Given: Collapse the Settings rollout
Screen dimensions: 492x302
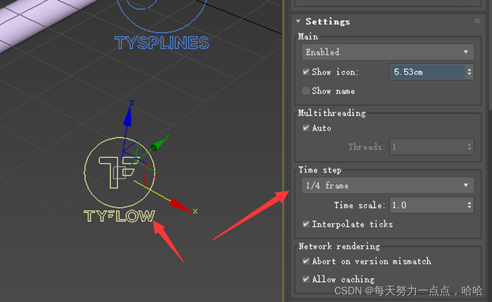Looking at the screenshot, I should coord(298,21).
